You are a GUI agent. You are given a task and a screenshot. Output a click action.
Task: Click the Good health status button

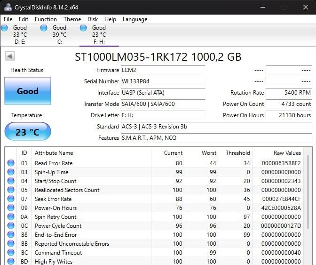click(28, 91)
